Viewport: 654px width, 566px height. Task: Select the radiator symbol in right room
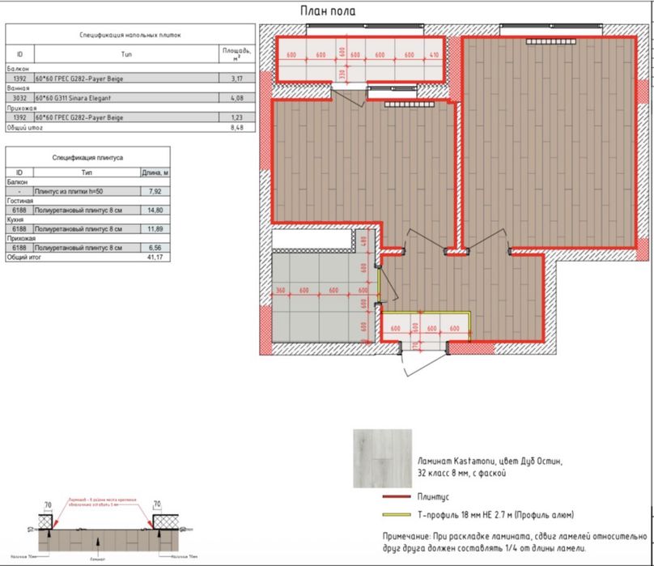pyautogui.click(x=550, y=42)
